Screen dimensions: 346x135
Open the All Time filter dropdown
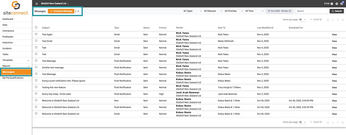click(254, 11)
